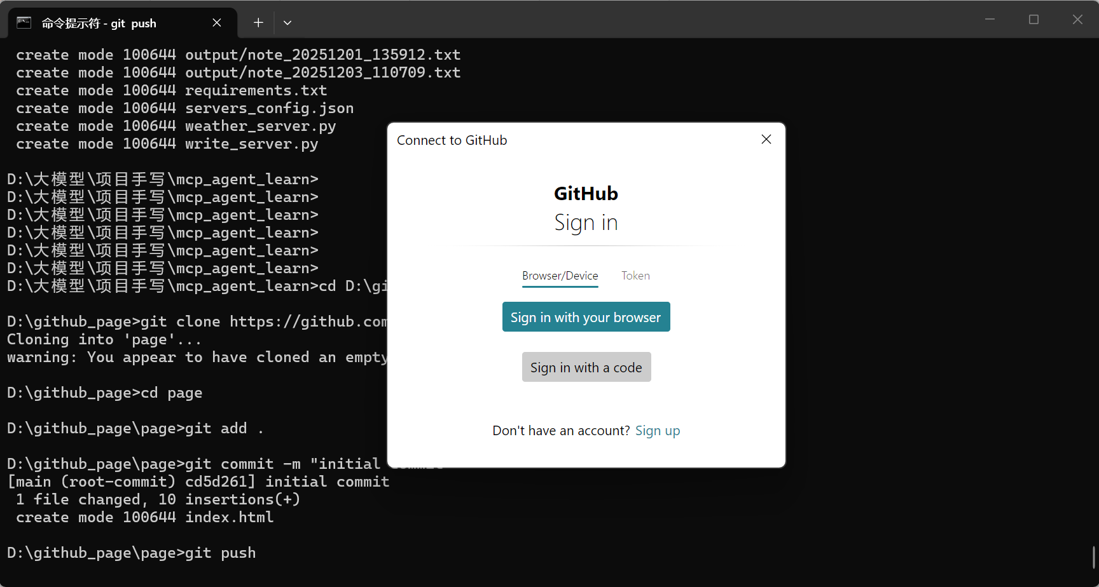
Task: Click the Connect to GitHub dialog title
Action: click(452, 140)
